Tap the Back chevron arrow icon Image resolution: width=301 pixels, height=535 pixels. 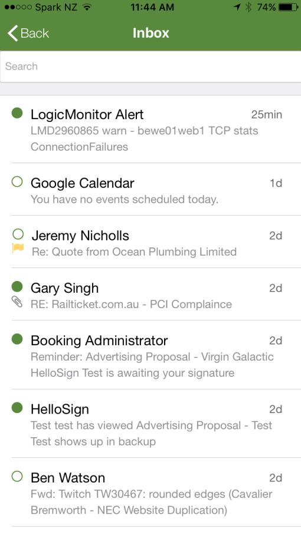tap(12, 34)
